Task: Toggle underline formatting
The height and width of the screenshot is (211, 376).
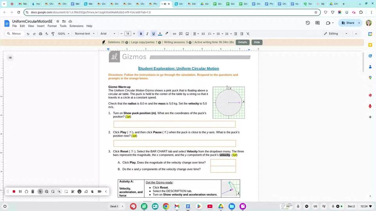Action: coord(153,34)
